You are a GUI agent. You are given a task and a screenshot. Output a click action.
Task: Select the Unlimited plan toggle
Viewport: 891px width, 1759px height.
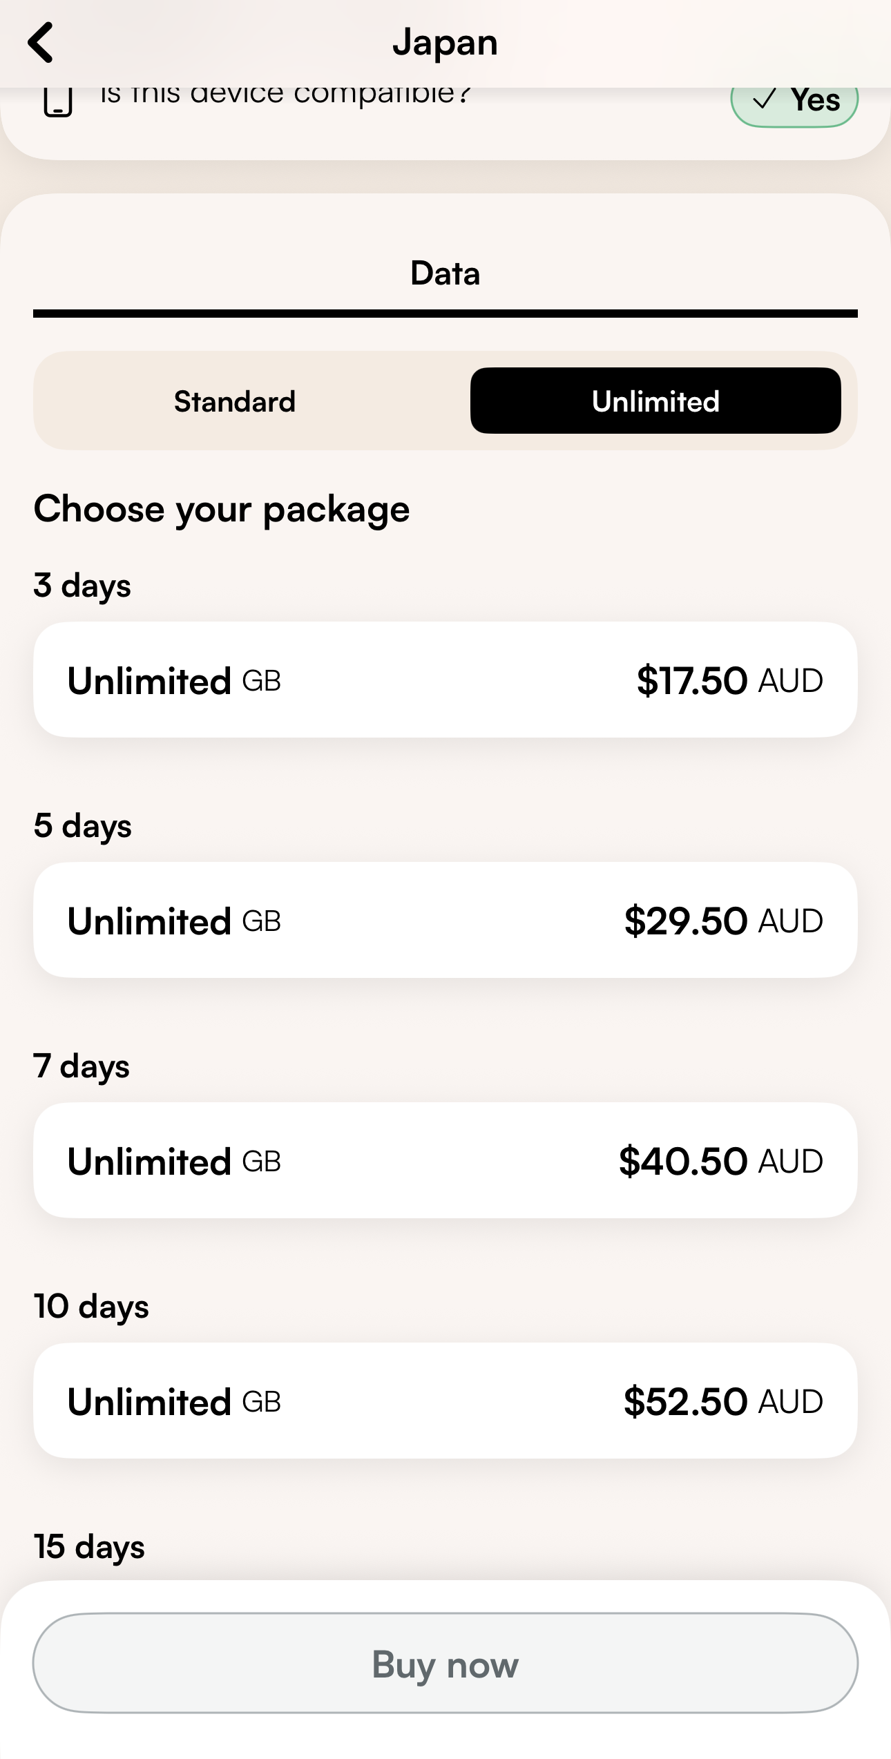coord(655,401)
